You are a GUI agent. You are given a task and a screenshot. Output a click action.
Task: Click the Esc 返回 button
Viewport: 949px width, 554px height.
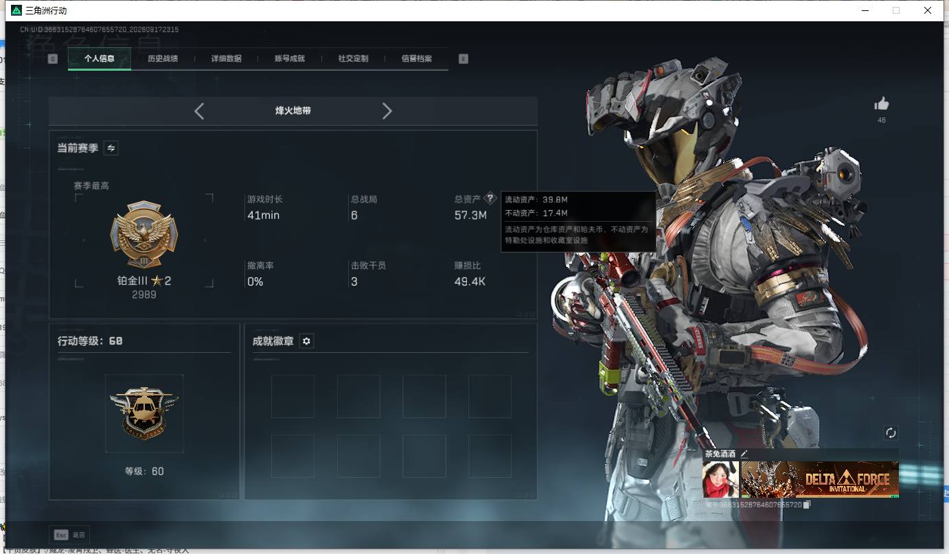point(69,535)
